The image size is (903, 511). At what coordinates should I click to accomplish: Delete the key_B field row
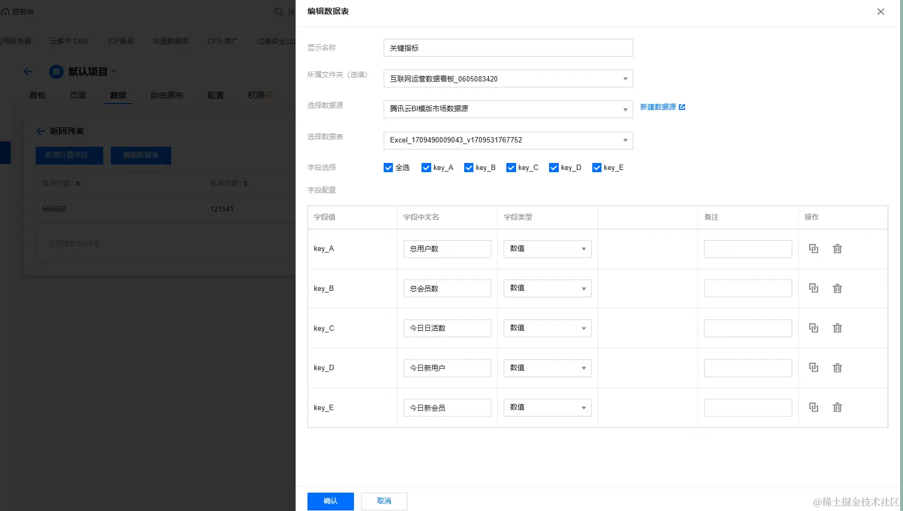[837, 288]
